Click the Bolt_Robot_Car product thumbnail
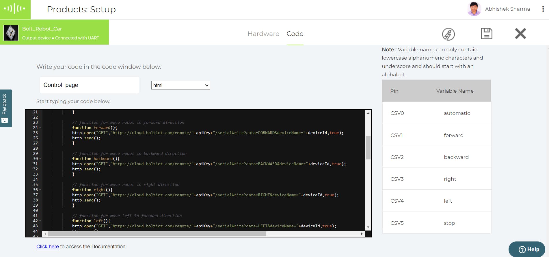The image size is (549, 257). click(11, 33)
